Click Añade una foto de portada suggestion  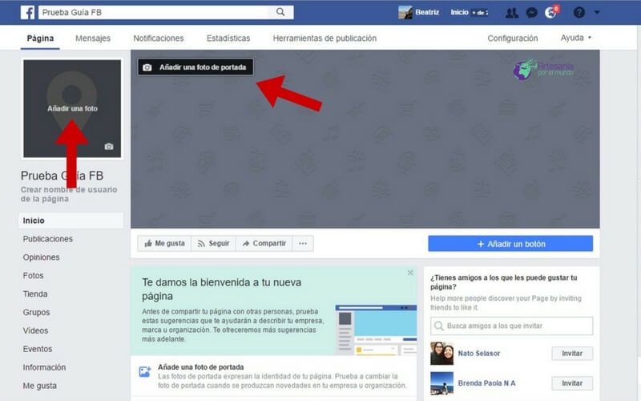201,367
